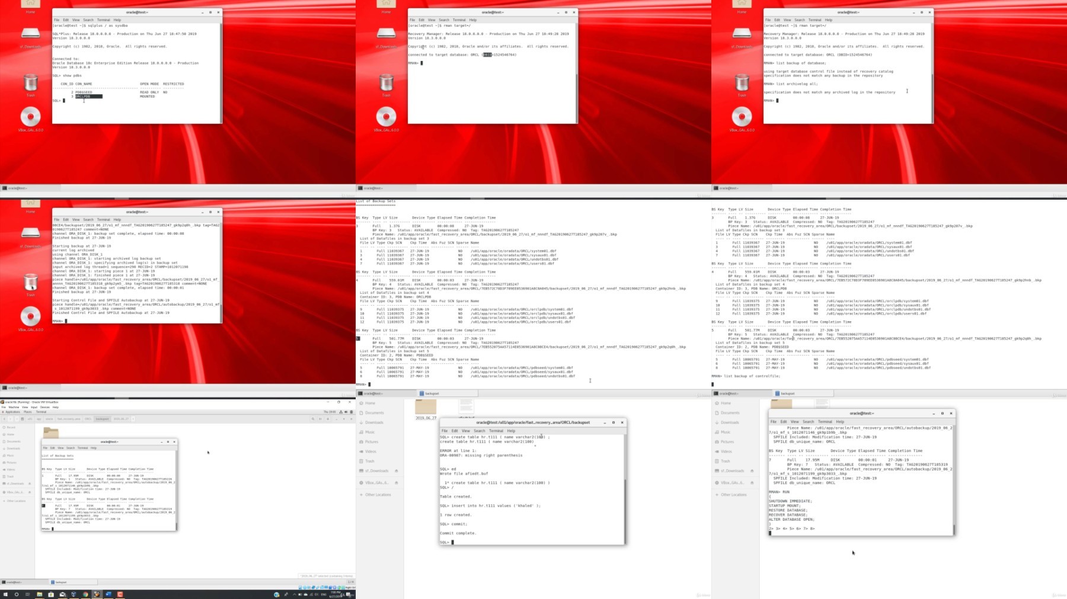Click the back arrow in the VirtualBox file manager
This screenshot has width=1067, height=599.
point(4,419)
